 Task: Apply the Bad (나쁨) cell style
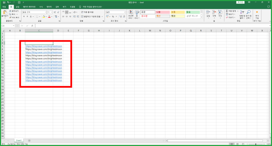pos(163,12)
